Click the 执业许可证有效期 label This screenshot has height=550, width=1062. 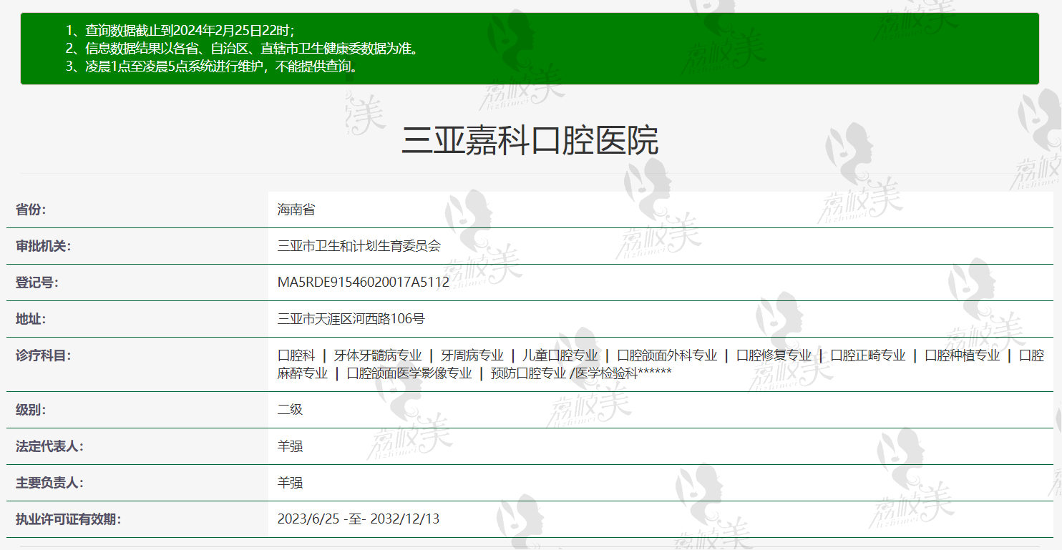click(69, 519)
